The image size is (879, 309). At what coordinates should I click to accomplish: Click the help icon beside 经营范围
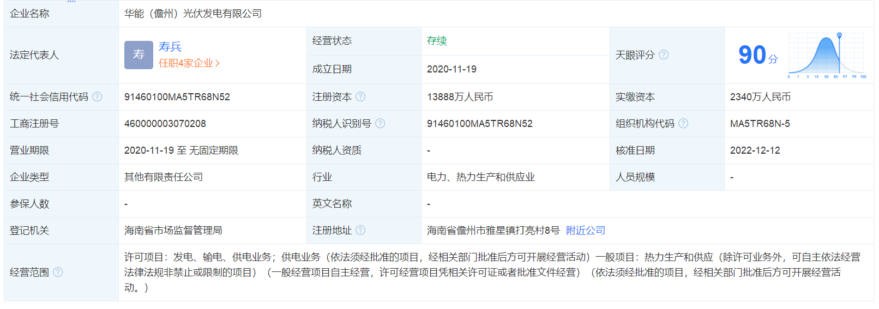pyautogui.click(x=58, y=272)
